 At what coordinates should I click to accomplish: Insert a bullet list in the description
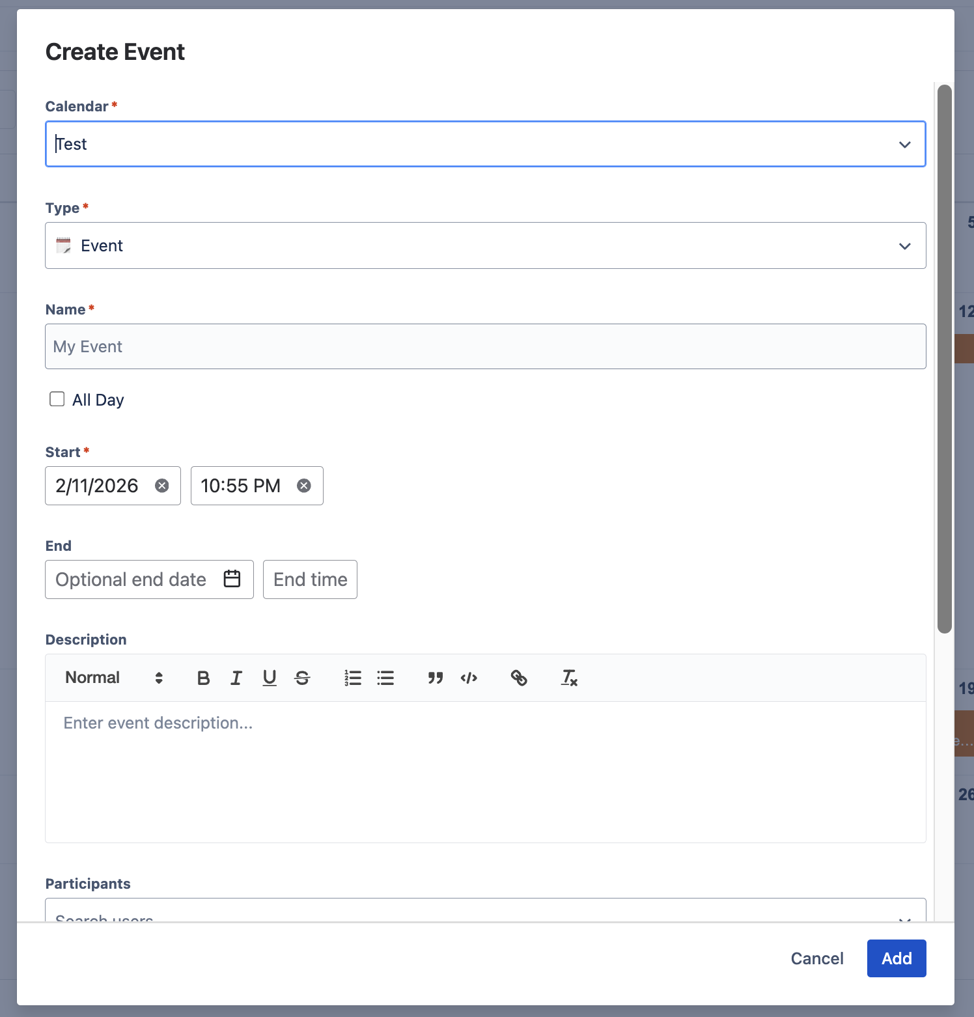385,678
